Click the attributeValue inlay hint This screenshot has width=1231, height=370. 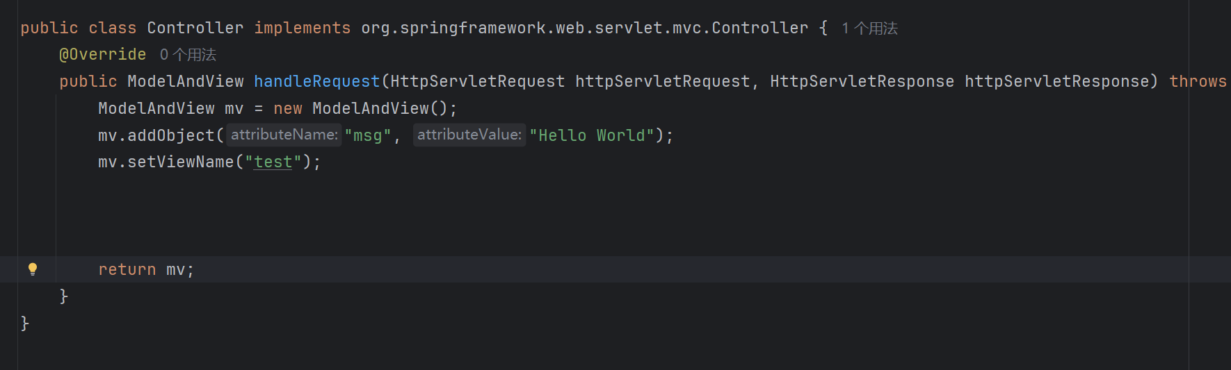click(x=469, y=135)
